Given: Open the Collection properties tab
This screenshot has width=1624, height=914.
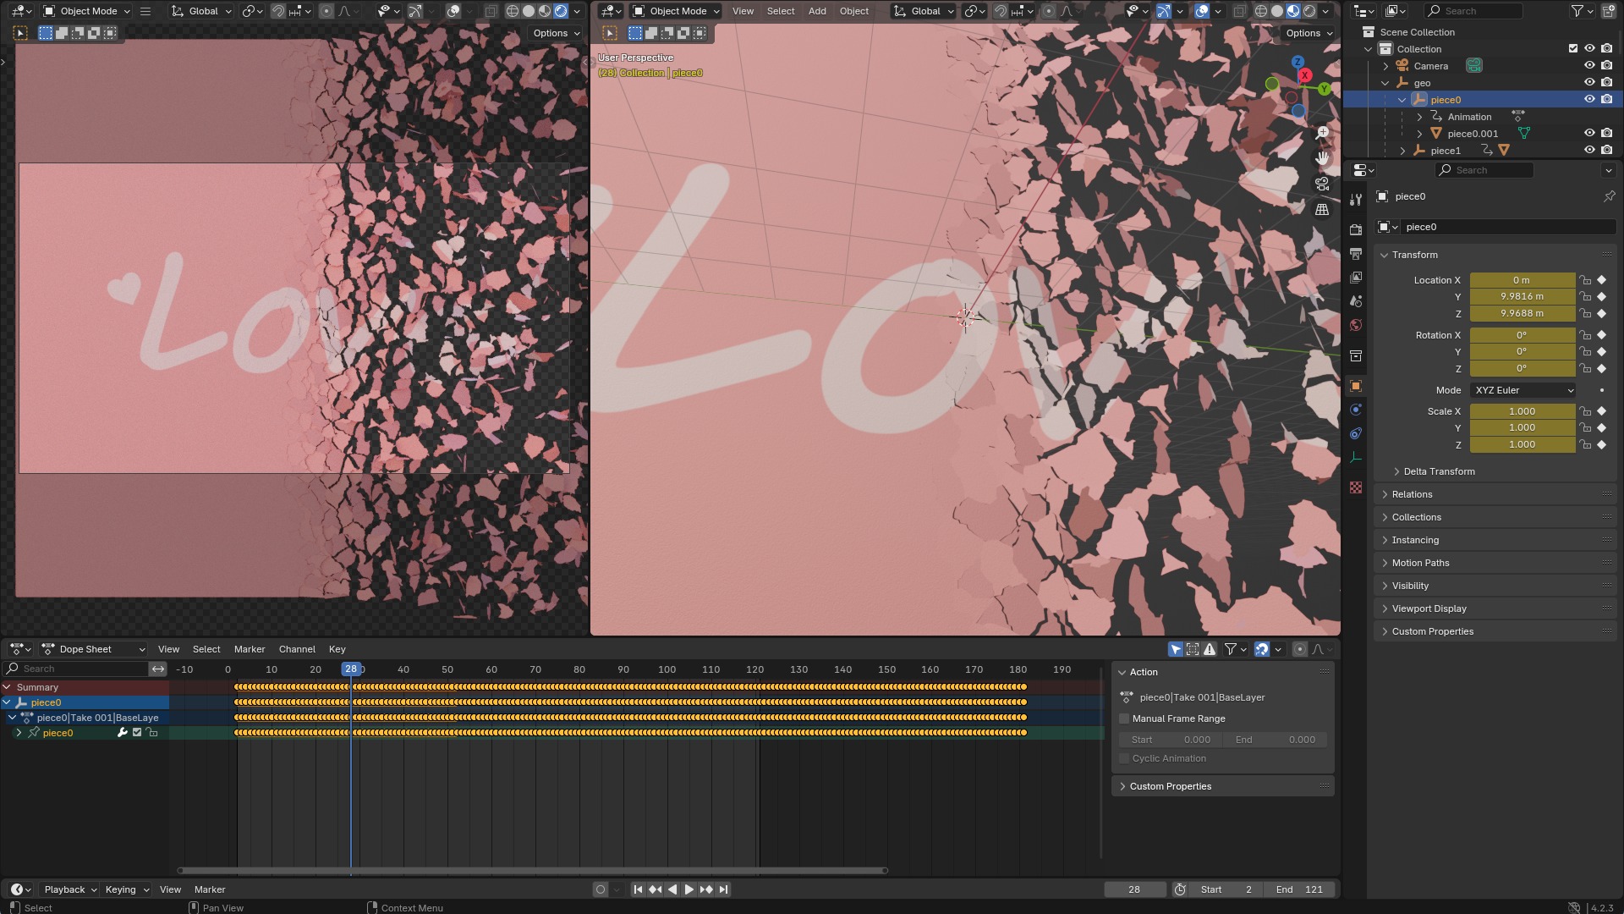Looking at the screenshot, I should point(1356,355).
